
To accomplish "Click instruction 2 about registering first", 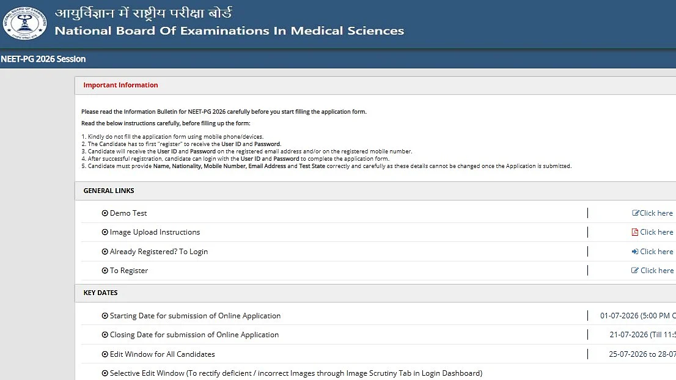I will point(182,144).
